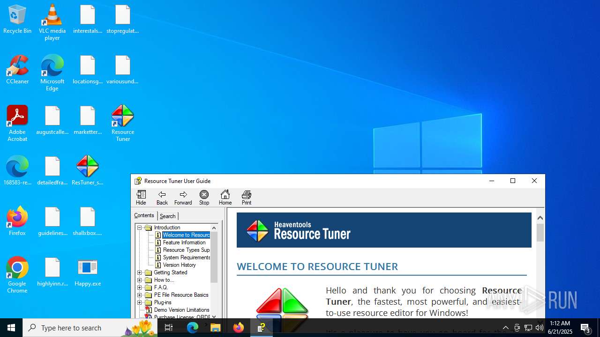The image size is (600, 337).
Task: Select the locationsg... desktop file
Action: point(88,70)
